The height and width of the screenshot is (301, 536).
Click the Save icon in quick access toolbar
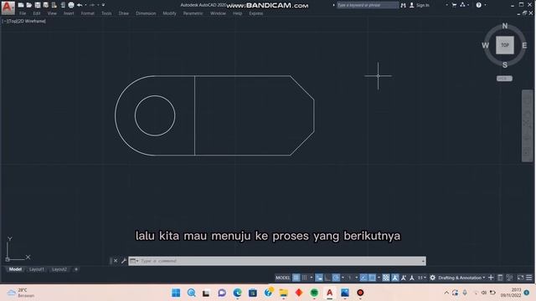(38, 5)
